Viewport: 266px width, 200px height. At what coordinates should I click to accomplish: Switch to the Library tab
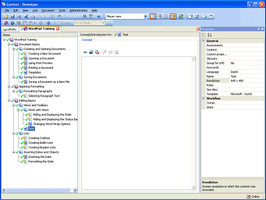coord(10,29)
